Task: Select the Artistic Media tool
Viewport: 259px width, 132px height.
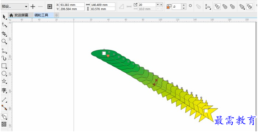Action: tap(4, 58)
